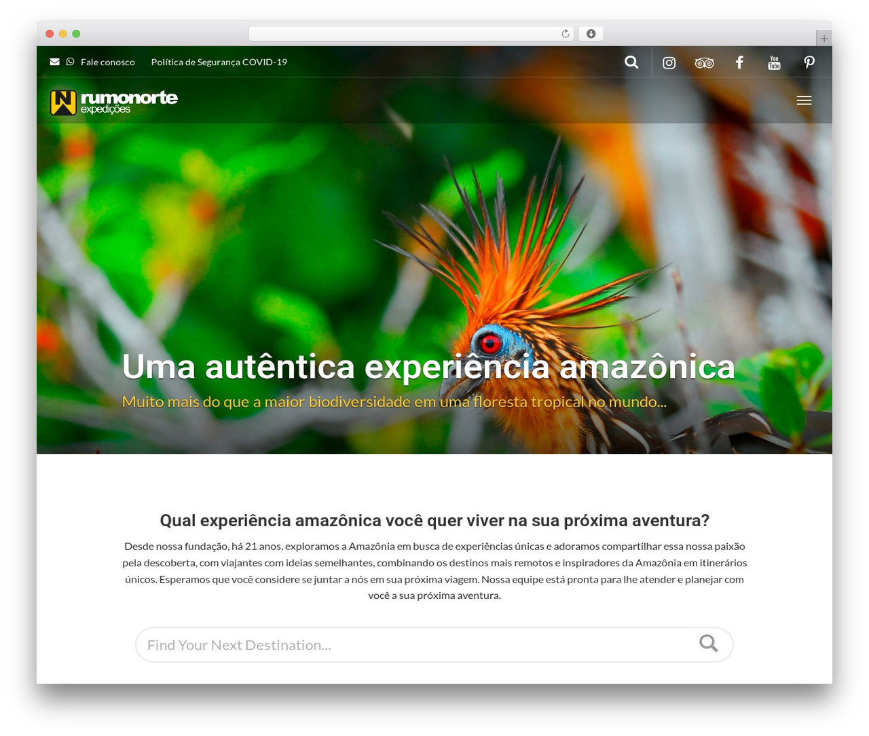Image resolution: width=869 pixels, height=736 pixels.
Task: Open Política de Segurança COVID-19 link
Action: 219,62
